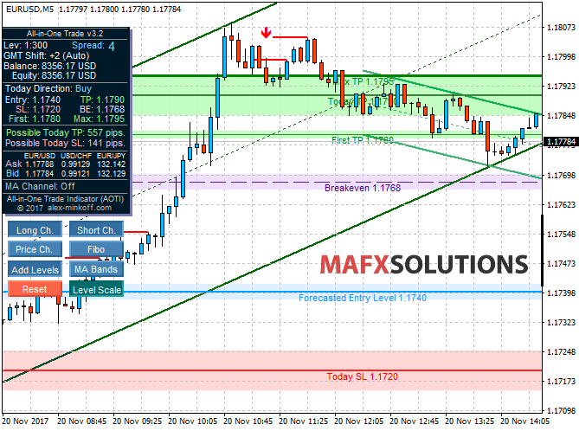
Task: Enable the MA Bands button
Action: 96,269
